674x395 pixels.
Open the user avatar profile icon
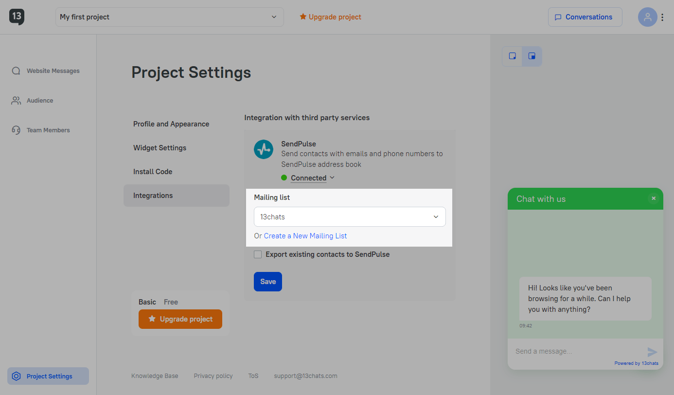pyautogui.click(x=647, y=17)
